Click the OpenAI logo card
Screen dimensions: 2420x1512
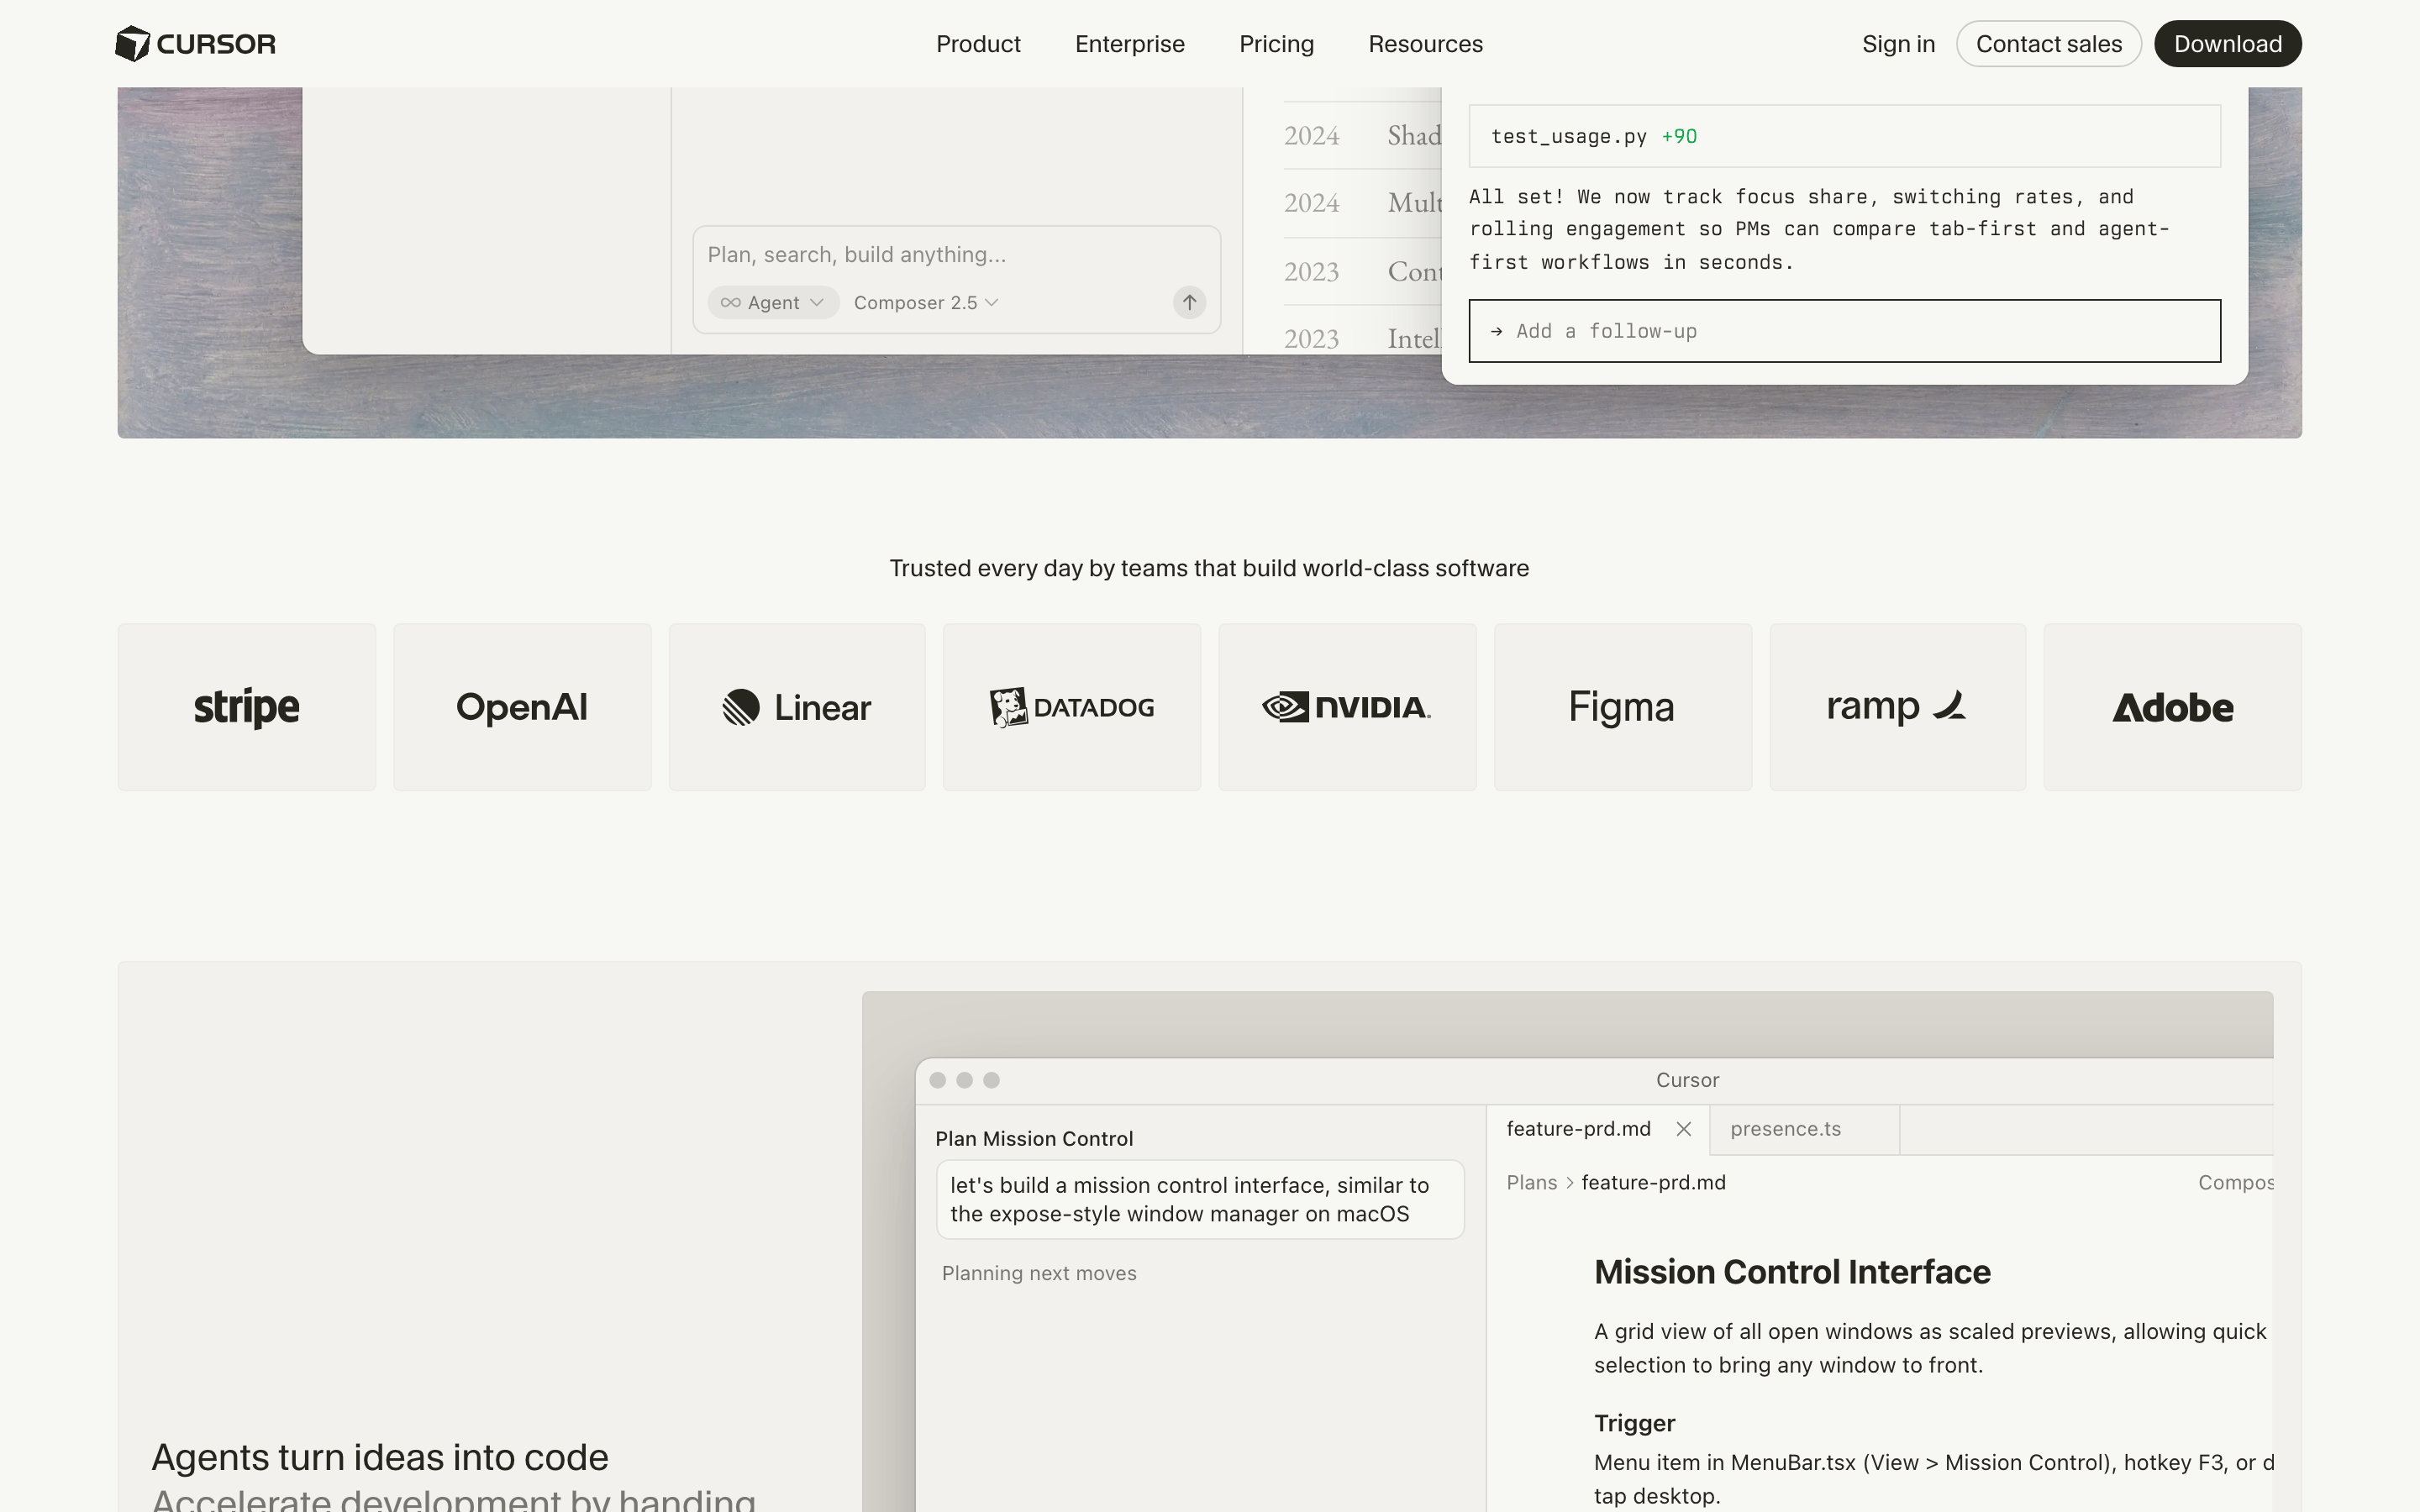coord(522,707)
